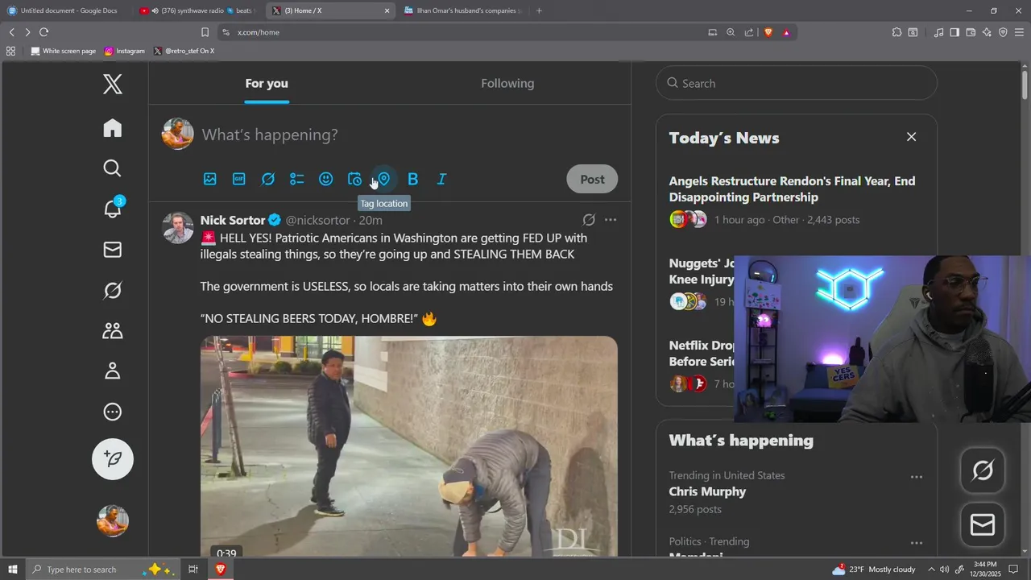Open Brave Leo AI sparkle icon
Screen dimensions: 1031x580
987,32
